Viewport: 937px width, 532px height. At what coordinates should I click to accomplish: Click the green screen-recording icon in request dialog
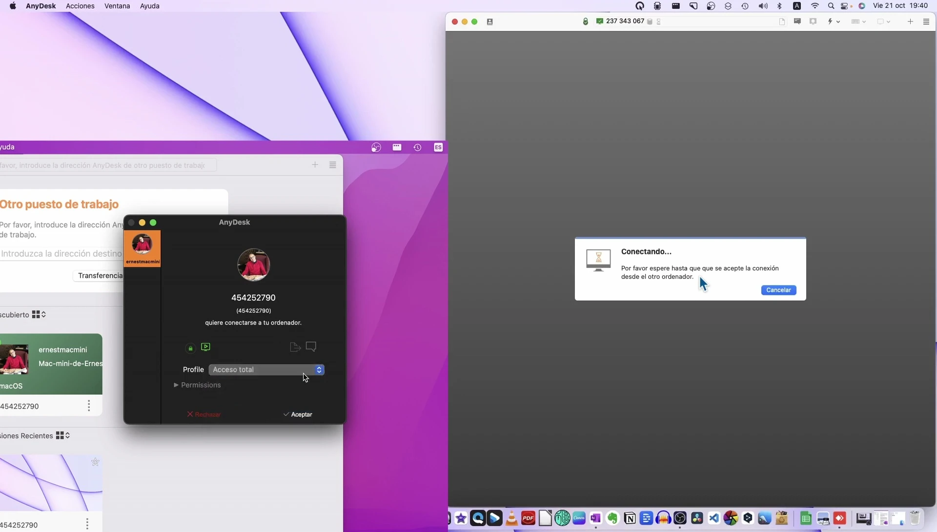(205, 347)
